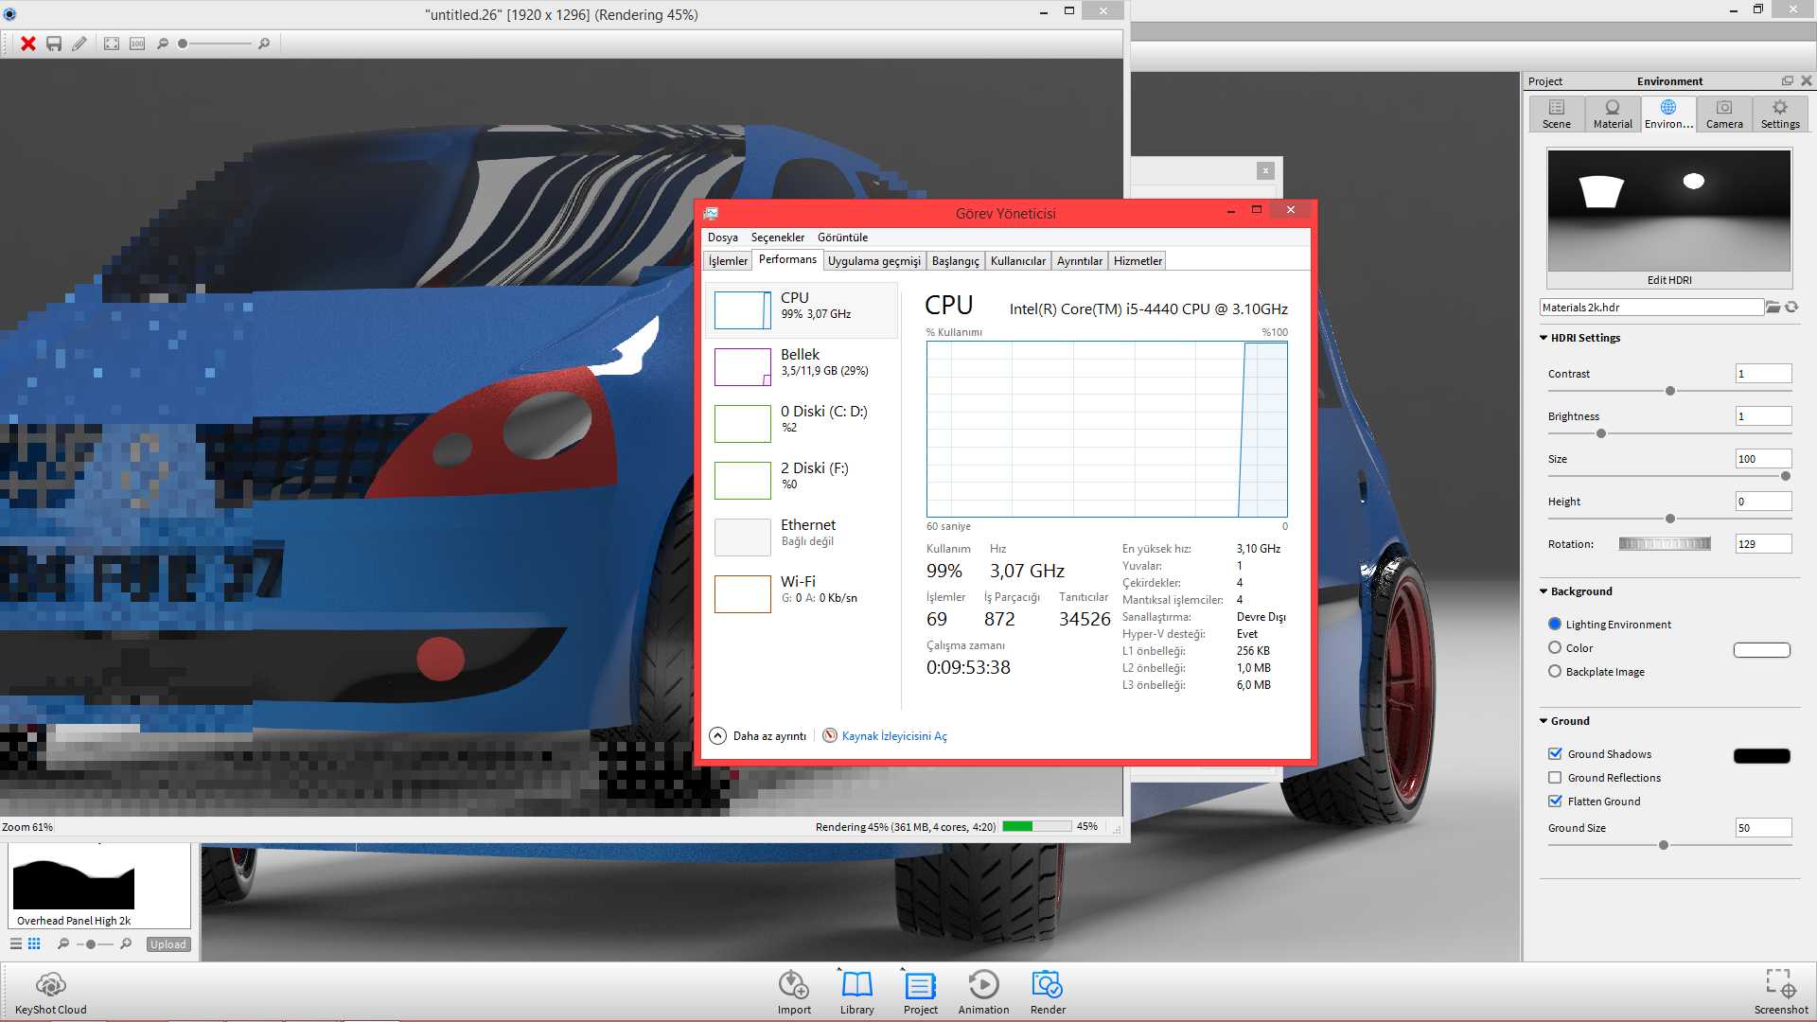Select Ethernet in Task Manager sidebar
Viewport: 1817px width, 1022px height.
pos(802,537)
